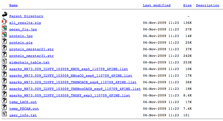
Task: Click the unknown-file icon next to temp_LACS.out
Action: 4,100
